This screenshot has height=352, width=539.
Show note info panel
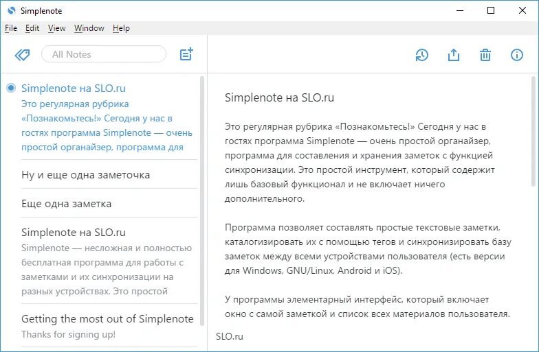tap(517, 55)
